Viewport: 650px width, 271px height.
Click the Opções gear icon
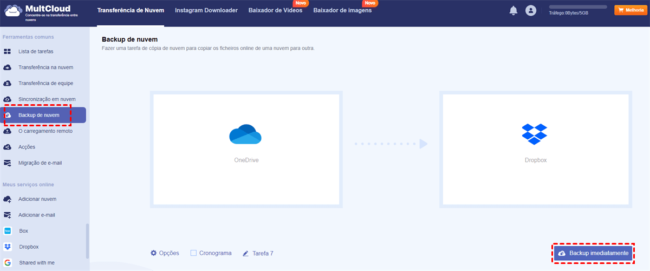(154, 253)
